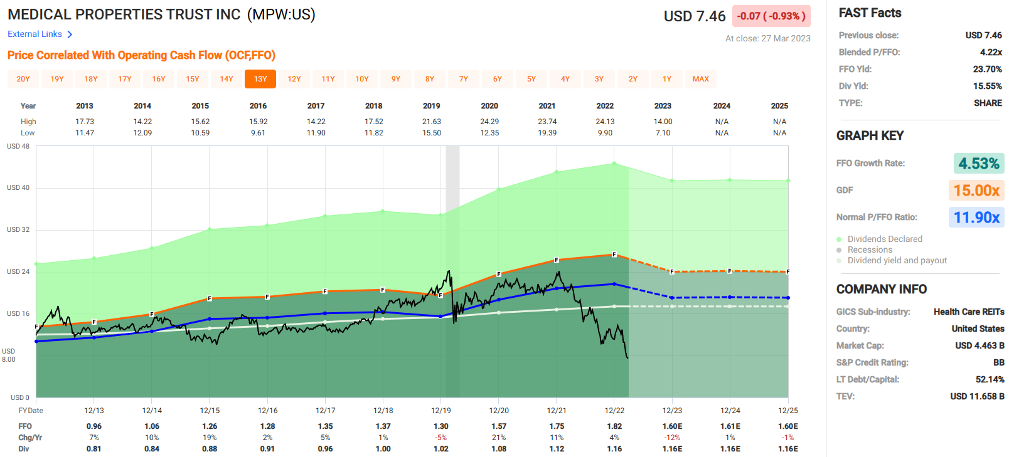Click the 2019 change value -5%
1014x457 pixels.
(x=441, y=438)
